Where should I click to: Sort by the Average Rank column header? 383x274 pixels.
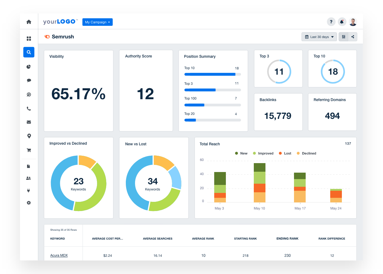(x=203, y=239)
